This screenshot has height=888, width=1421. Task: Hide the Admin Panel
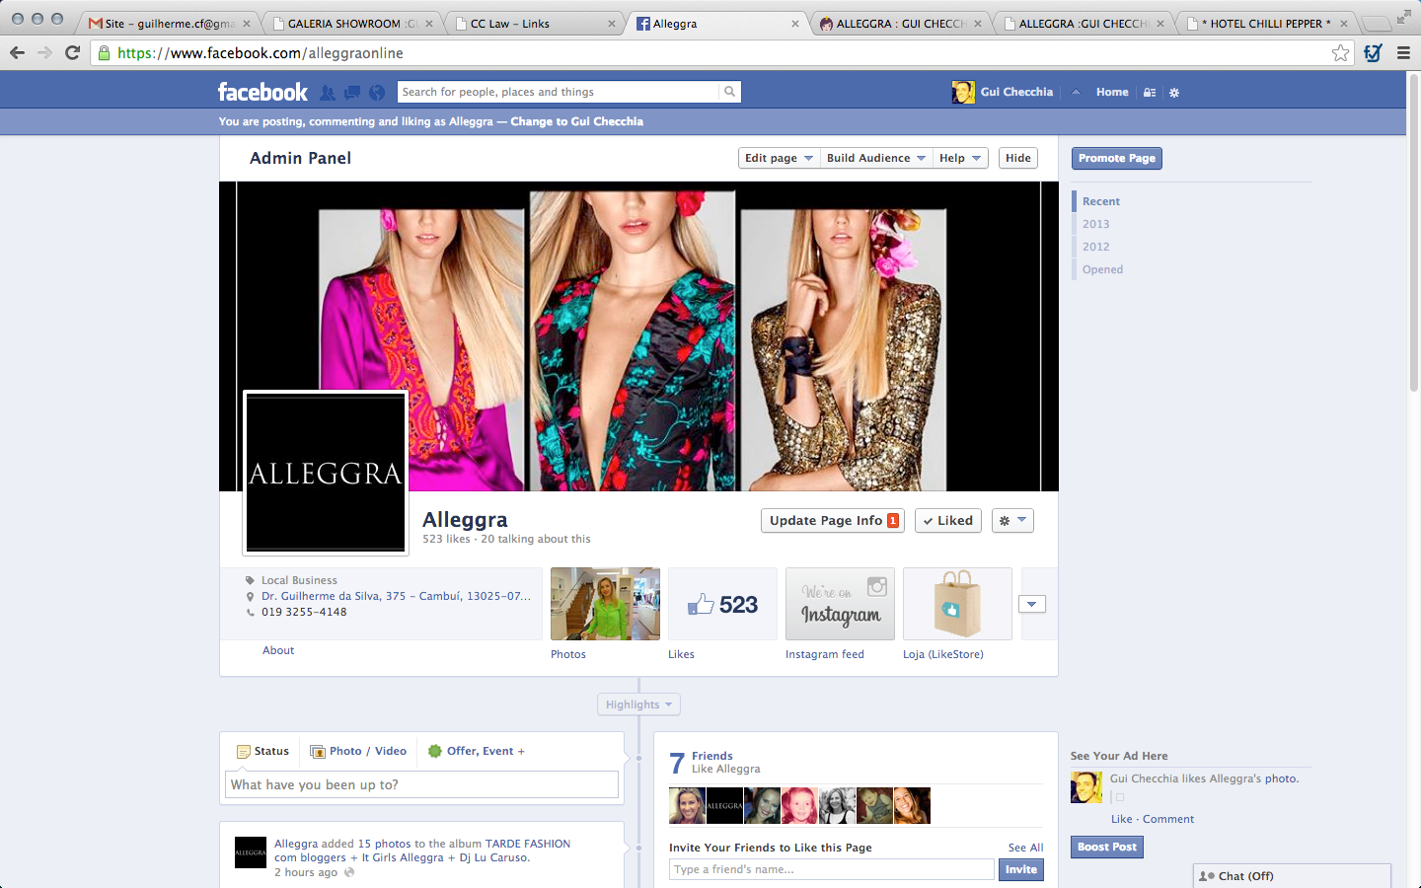pos(1018,158)
